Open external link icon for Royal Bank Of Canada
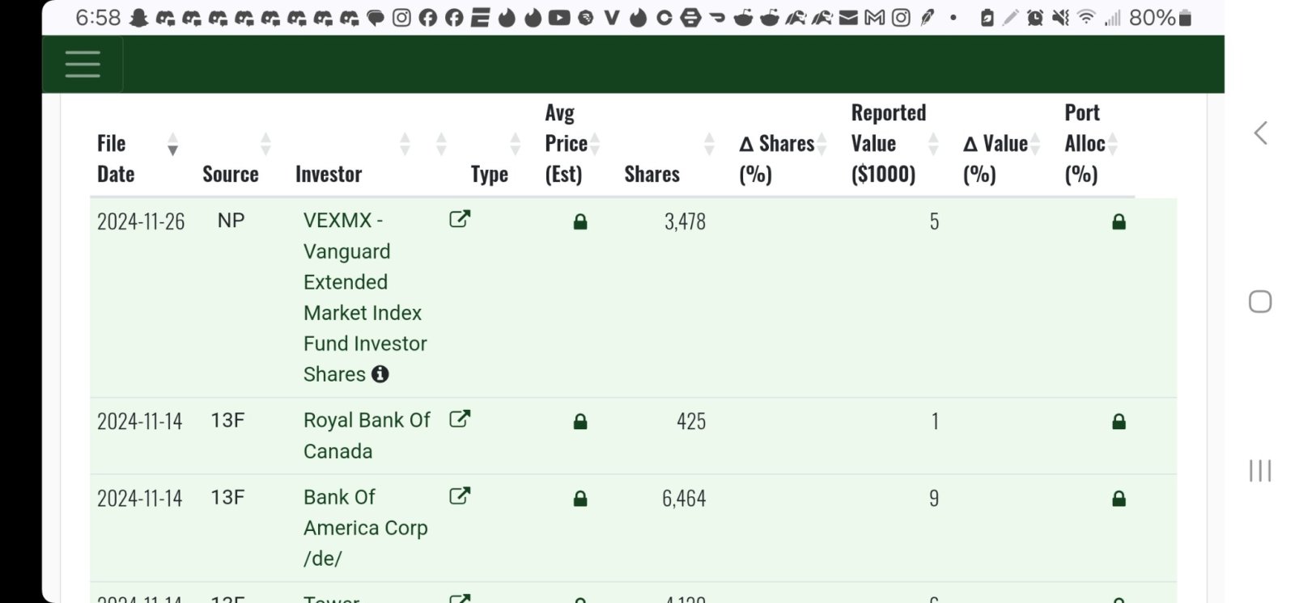 point(460,419)
